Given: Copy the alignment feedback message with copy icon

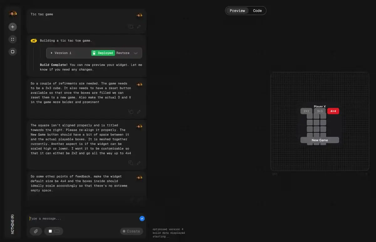Looking at the screenshot, I should click(131, 163).
